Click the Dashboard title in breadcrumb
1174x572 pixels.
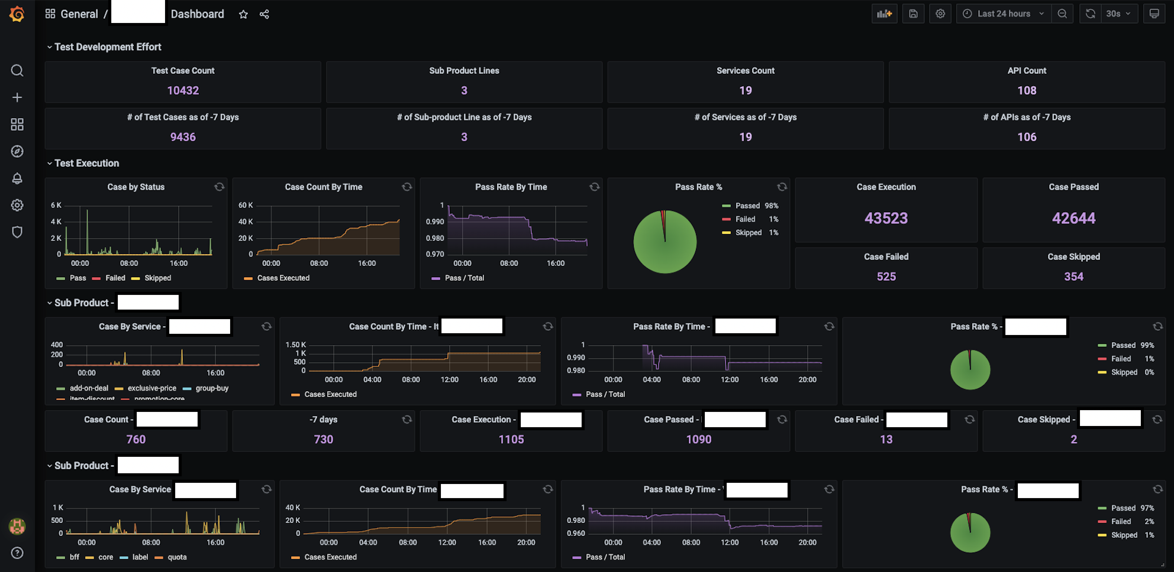tap(197, 14)
